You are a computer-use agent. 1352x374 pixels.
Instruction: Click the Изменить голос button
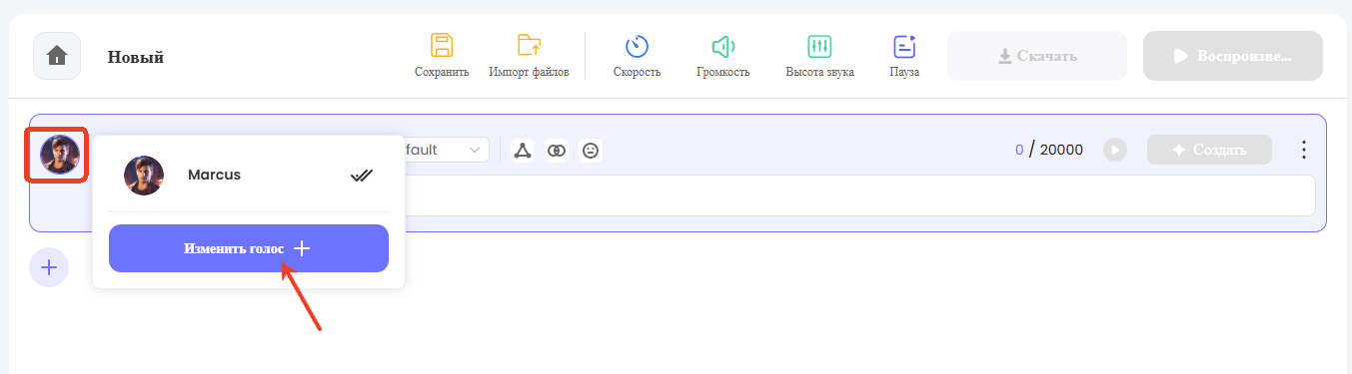pyautogui.click(x=249, y=248)
